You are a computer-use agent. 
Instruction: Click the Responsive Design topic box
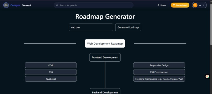point(159,65)
